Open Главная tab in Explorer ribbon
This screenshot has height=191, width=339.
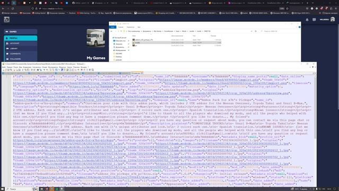coord(121,27)
